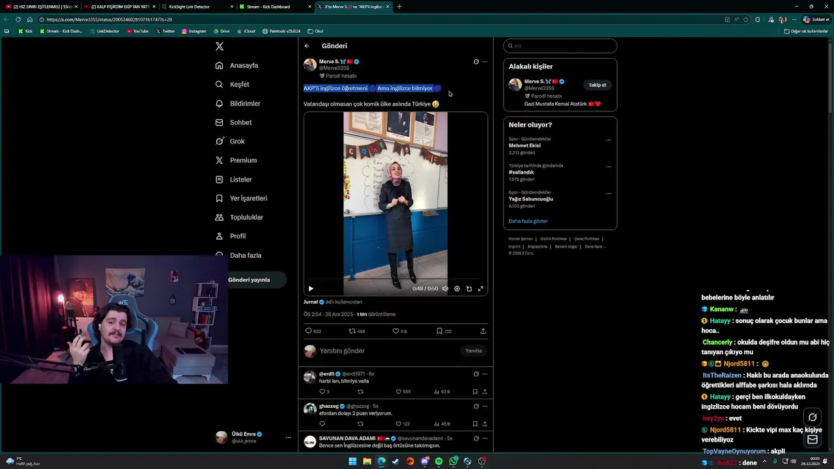
Task: Open video settings gear icon
Action: (x=457, y=289)
